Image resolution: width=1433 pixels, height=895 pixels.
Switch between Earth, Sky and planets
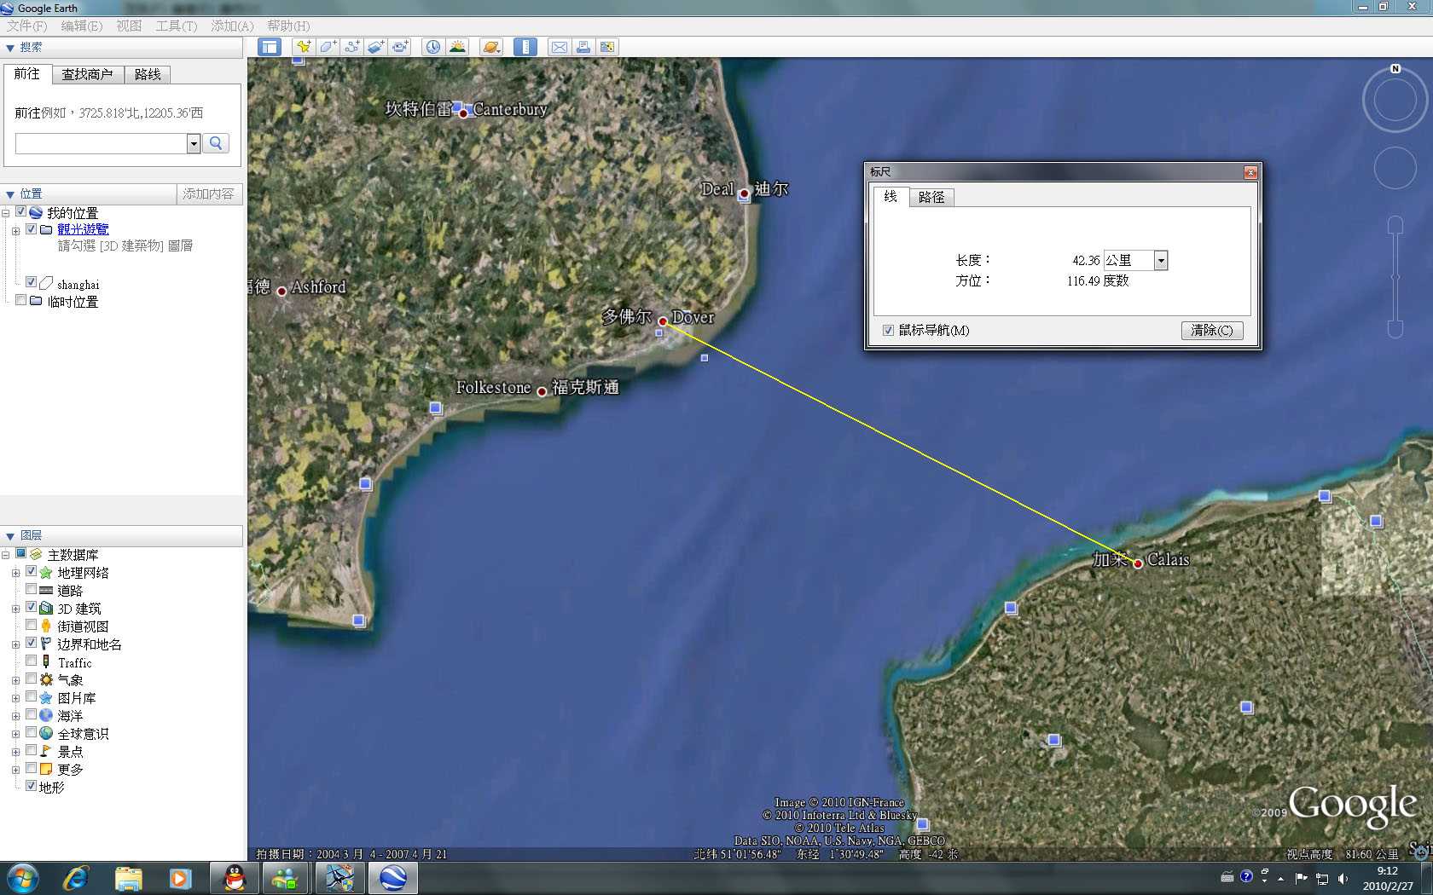(x=491, y=47)
